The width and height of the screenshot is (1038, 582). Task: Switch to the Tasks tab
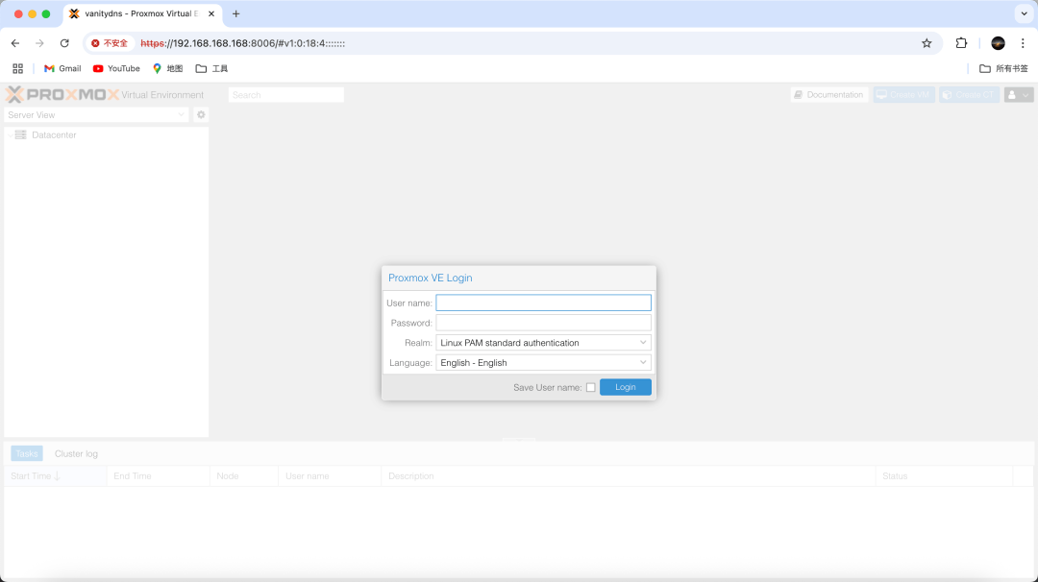[x=27, y=453]
